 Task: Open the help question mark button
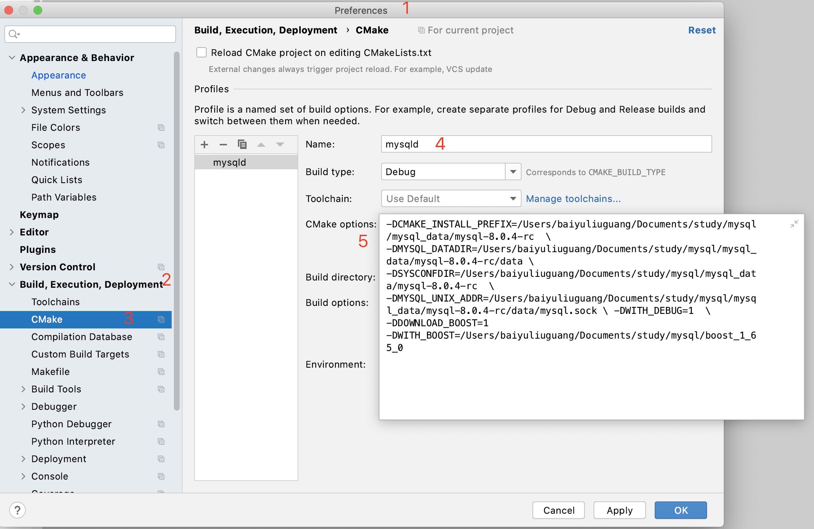coord(17,510)
